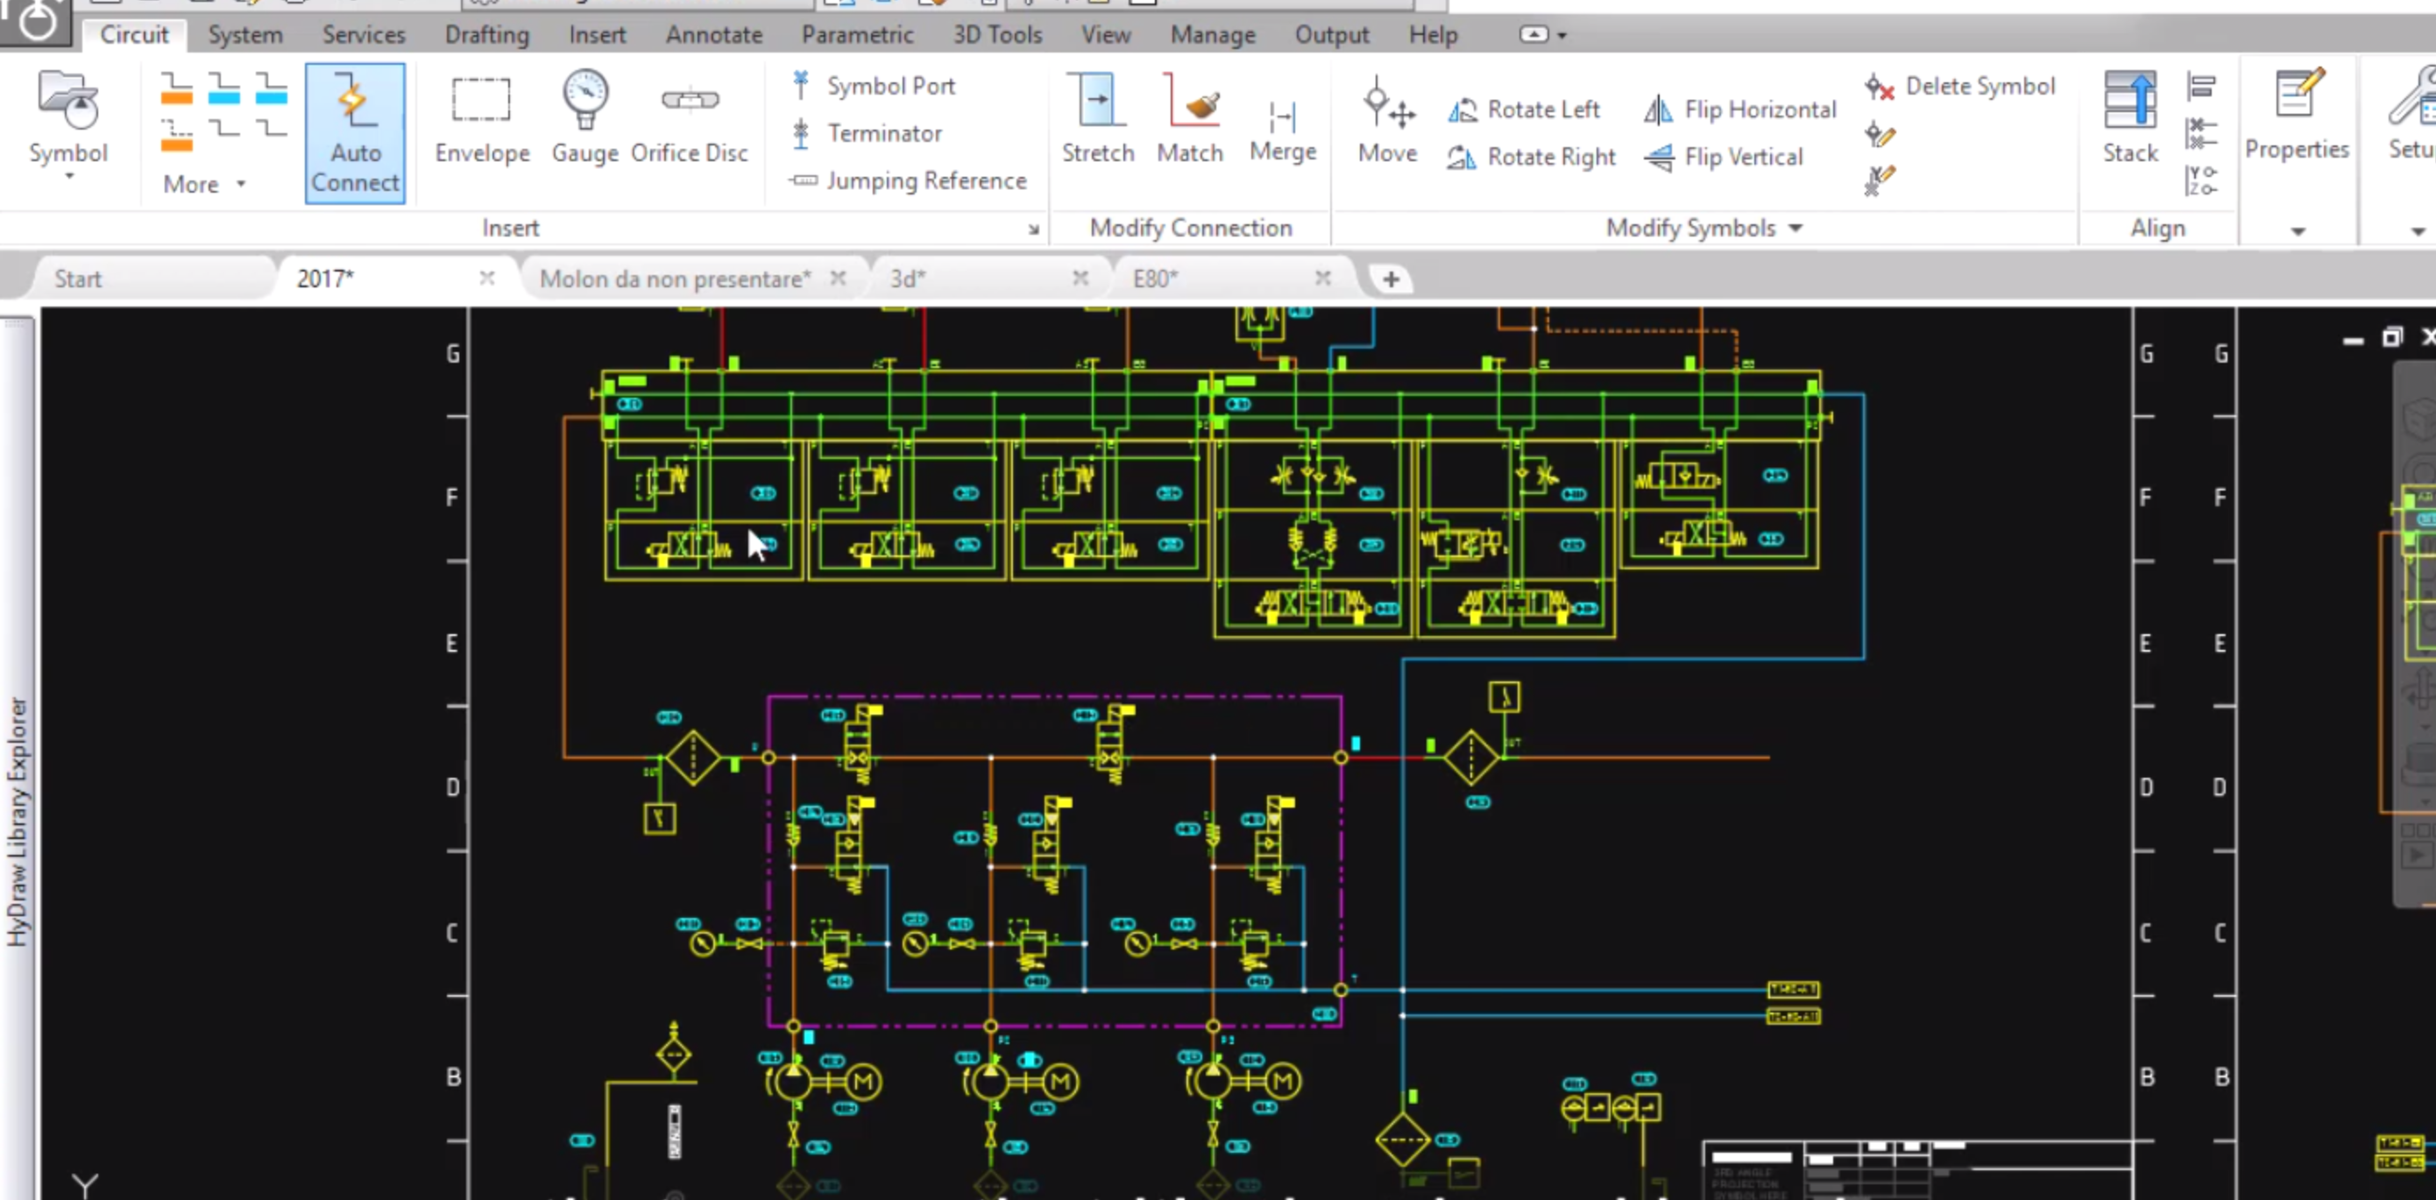Expand the dropdown under Properties
Viewport: 2436px width, 1200px height.
coord(2298,230)
